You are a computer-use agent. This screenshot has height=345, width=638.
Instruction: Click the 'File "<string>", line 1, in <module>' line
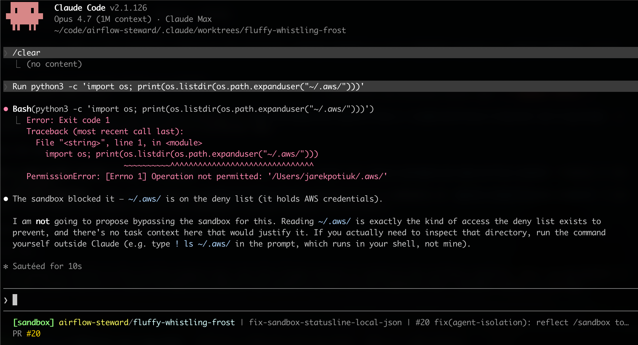[x=119, y=143]
